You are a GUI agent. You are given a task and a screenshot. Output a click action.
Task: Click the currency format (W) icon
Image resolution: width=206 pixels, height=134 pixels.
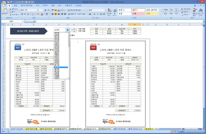(x=90, y=14)
